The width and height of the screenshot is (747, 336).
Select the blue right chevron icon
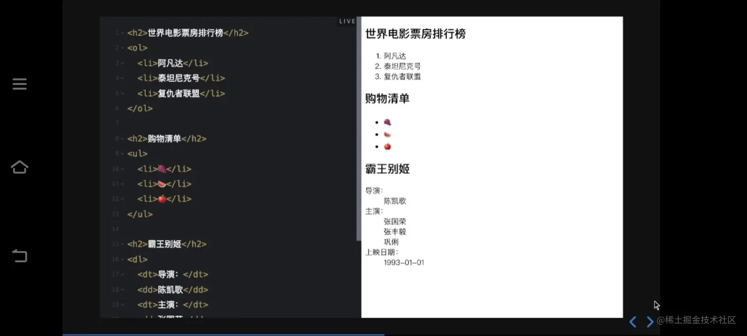pyautogui.click(x=650, y=322)
